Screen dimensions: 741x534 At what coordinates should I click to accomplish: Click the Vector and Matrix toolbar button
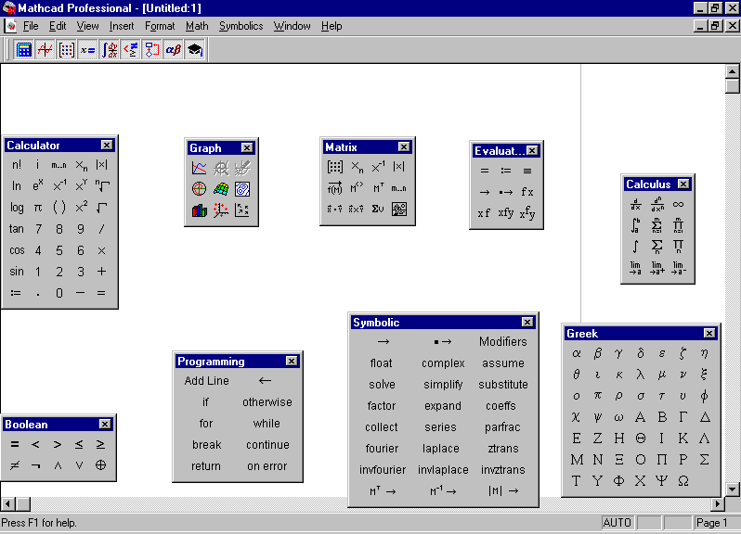tap(66, 49)
